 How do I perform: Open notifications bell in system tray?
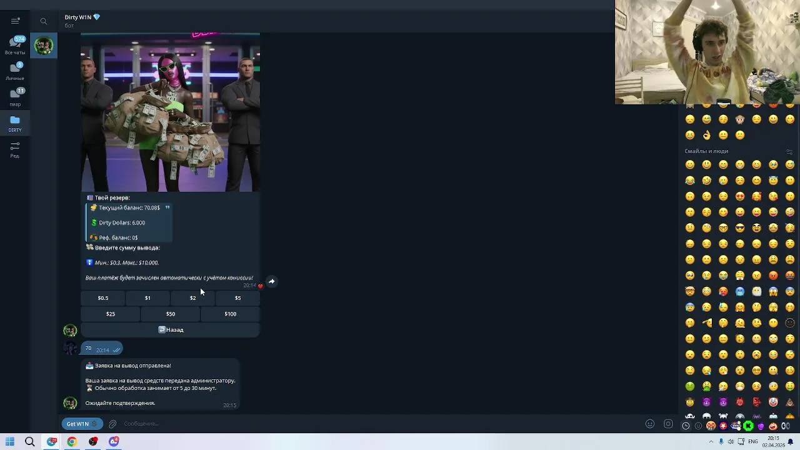coord(791,442)
